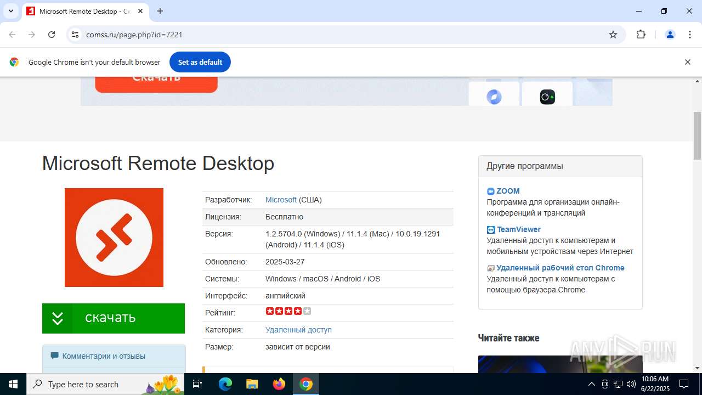Click the Microsoft Remote Desktop page heading
Viewport: 702px width, 395px height.
pos(158,163)
